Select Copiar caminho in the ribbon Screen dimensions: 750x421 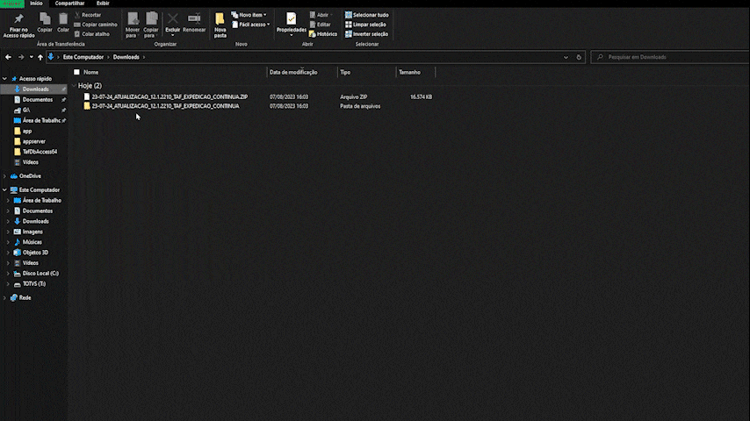click(96, 25)
